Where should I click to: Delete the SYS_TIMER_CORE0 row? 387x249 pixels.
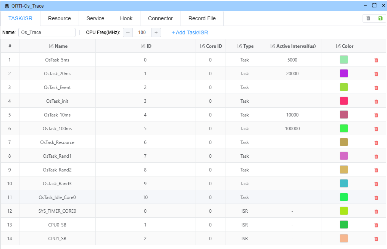click(376, 212)
